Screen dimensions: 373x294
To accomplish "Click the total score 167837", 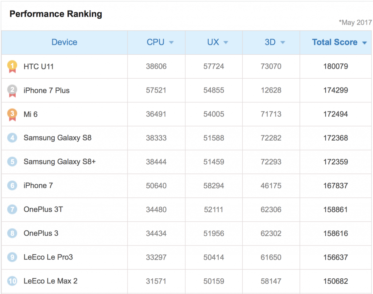I will coord(335,186).
